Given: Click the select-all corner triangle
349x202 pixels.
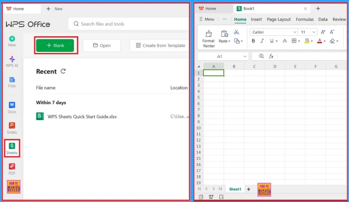Looking at the screenshot, I should (x=199, y=67).
